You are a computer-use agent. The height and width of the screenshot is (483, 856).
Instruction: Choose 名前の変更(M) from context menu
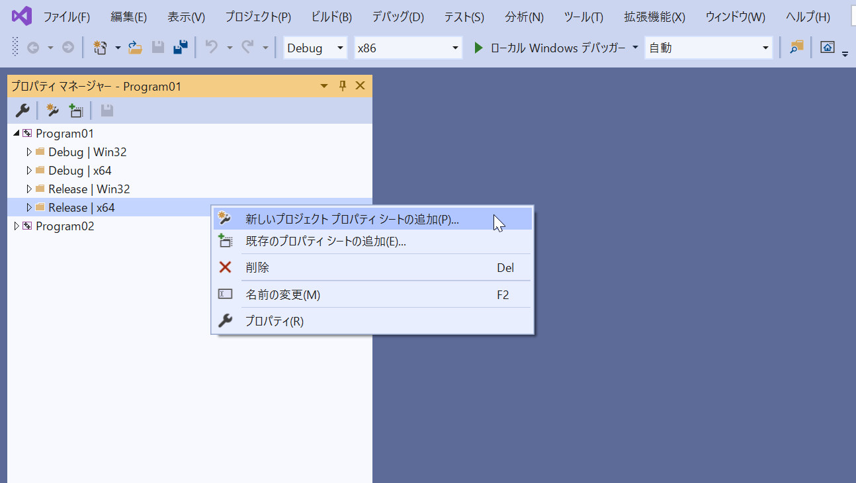pos(282,295)
